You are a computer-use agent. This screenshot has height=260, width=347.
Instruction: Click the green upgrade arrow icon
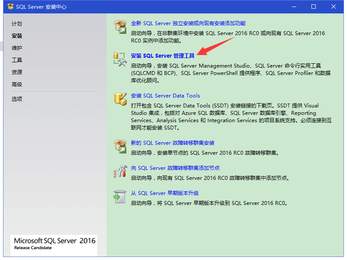(x=120, y=196)
